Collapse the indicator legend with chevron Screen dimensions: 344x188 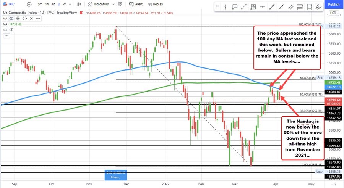click(x=6, y=35)
